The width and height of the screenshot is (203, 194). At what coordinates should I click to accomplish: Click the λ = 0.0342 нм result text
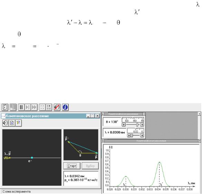pos(75,176)
